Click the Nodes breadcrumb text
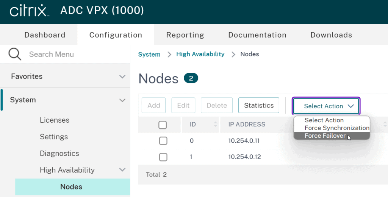 click(250, 54)
